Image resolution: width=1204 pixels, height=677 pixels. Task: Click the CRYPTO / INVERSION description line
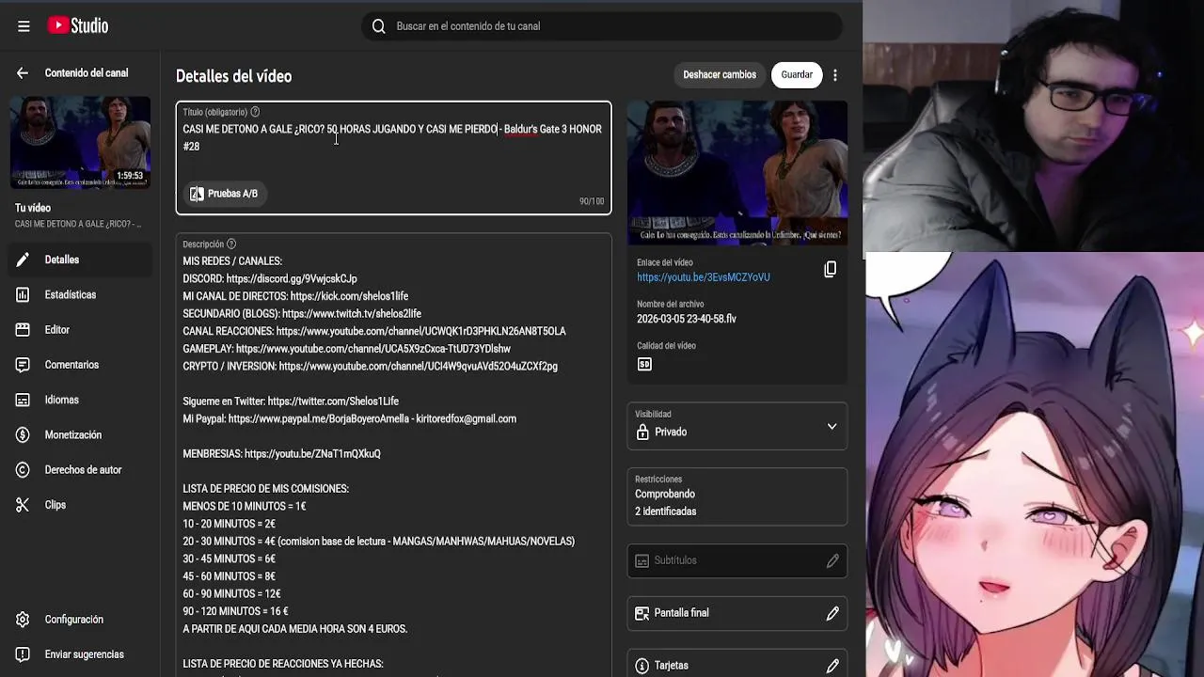pyautogui.click(x=371, y=367)
